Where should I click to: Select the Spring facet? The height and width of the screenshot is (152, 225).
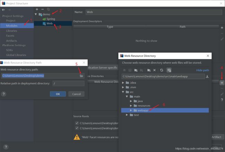pos(51,19)
